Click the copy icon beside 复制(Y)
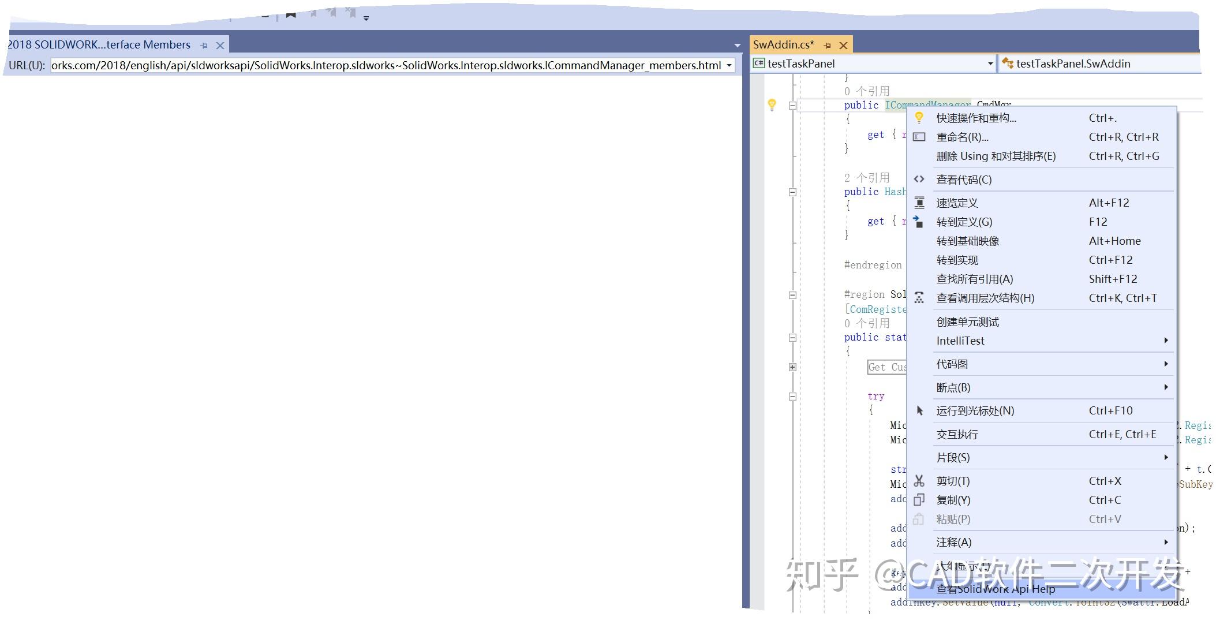This screenshot has height=624, width=1216. pos(919,500)
